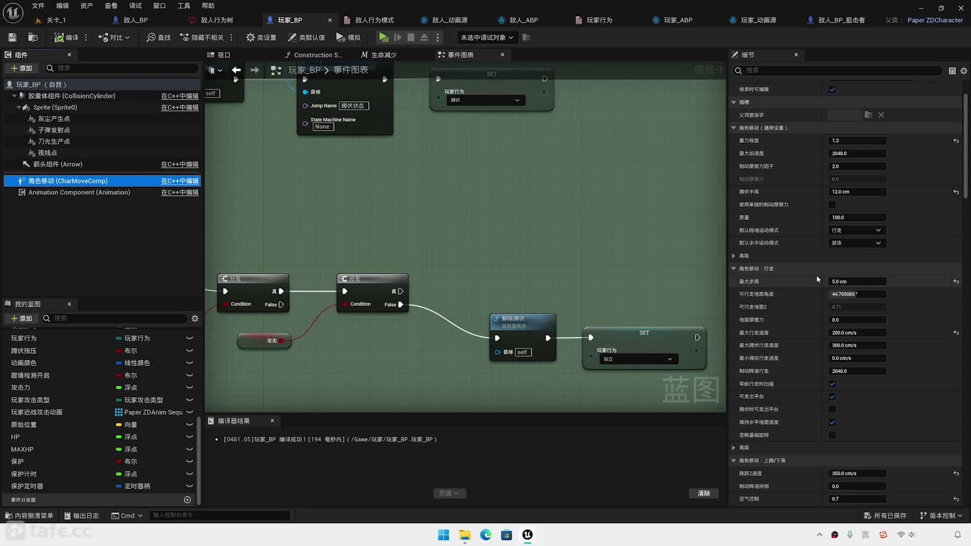Save the blueprint with the floppy disk icon

click(12, 37)
